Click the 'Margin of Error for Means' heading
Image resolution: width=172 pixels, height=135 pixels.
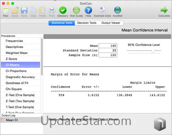tap(75, 74)
